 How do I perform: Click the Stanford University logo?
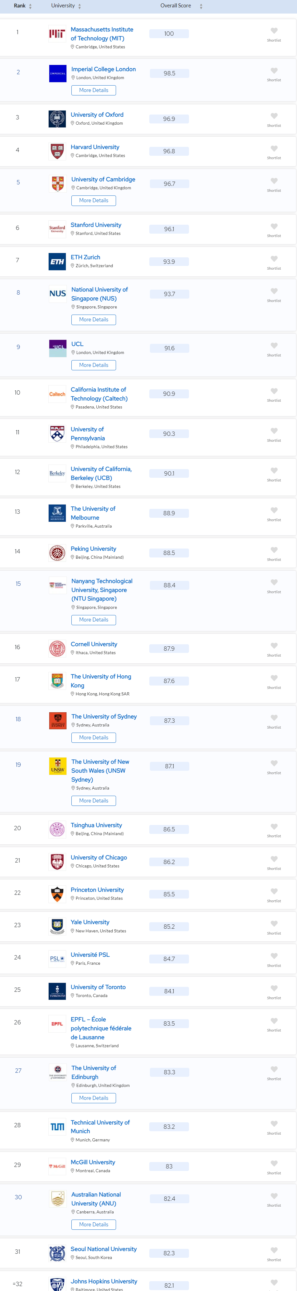click(57, 229)
